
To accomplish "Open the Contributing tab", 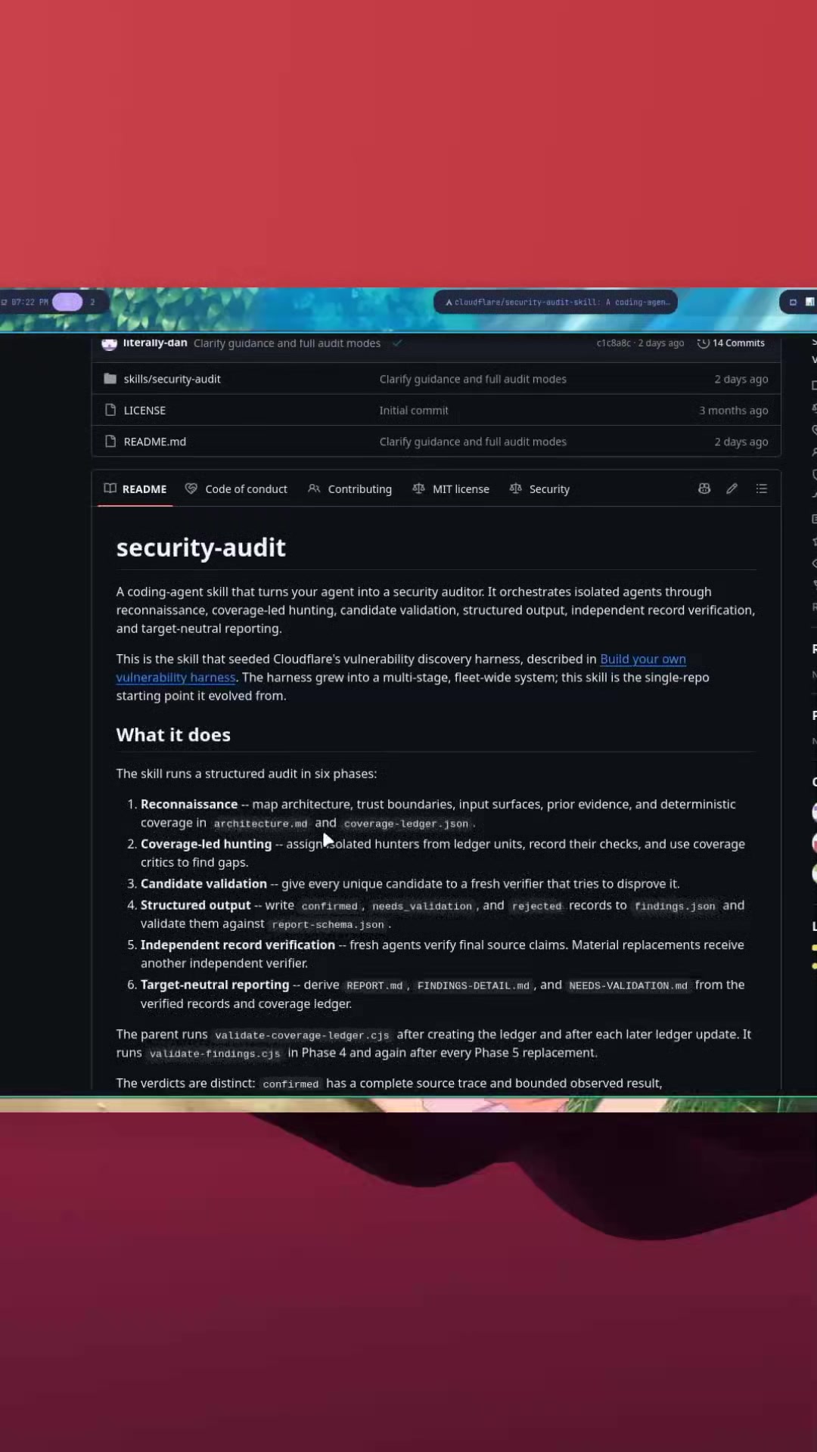I will (349, 489).
